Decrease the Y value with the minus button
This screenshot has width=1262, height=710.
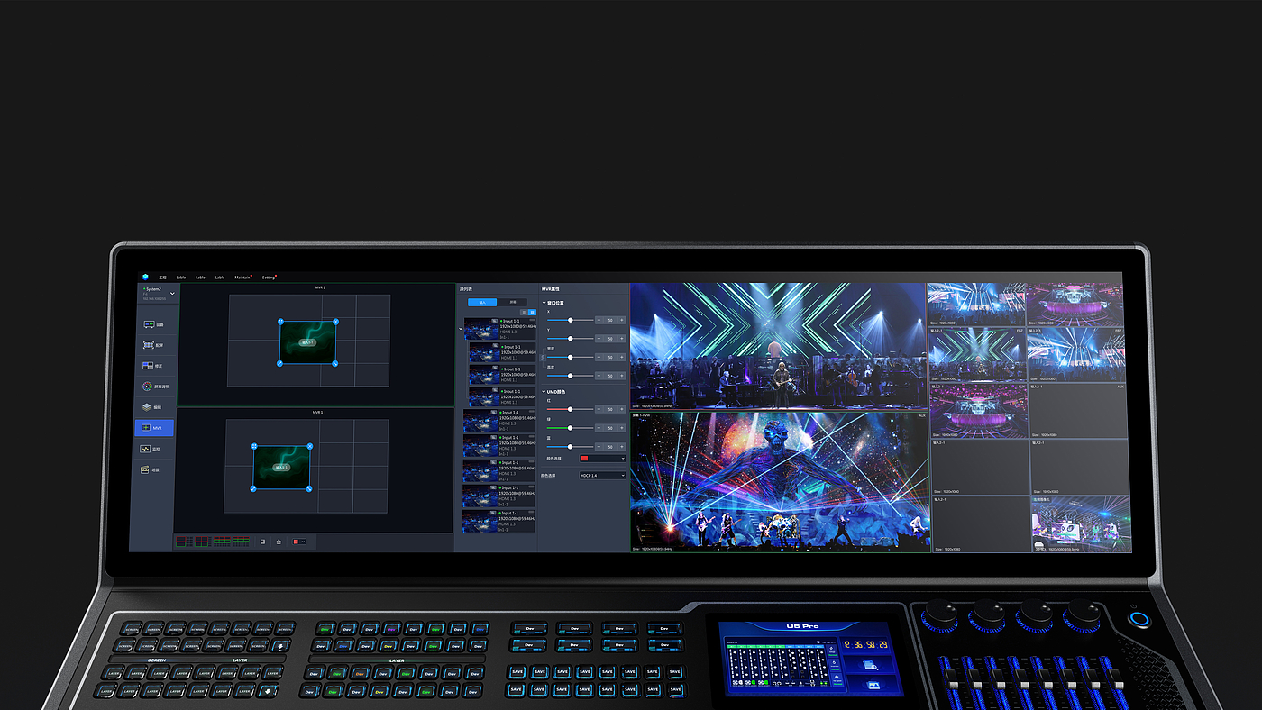599,339
